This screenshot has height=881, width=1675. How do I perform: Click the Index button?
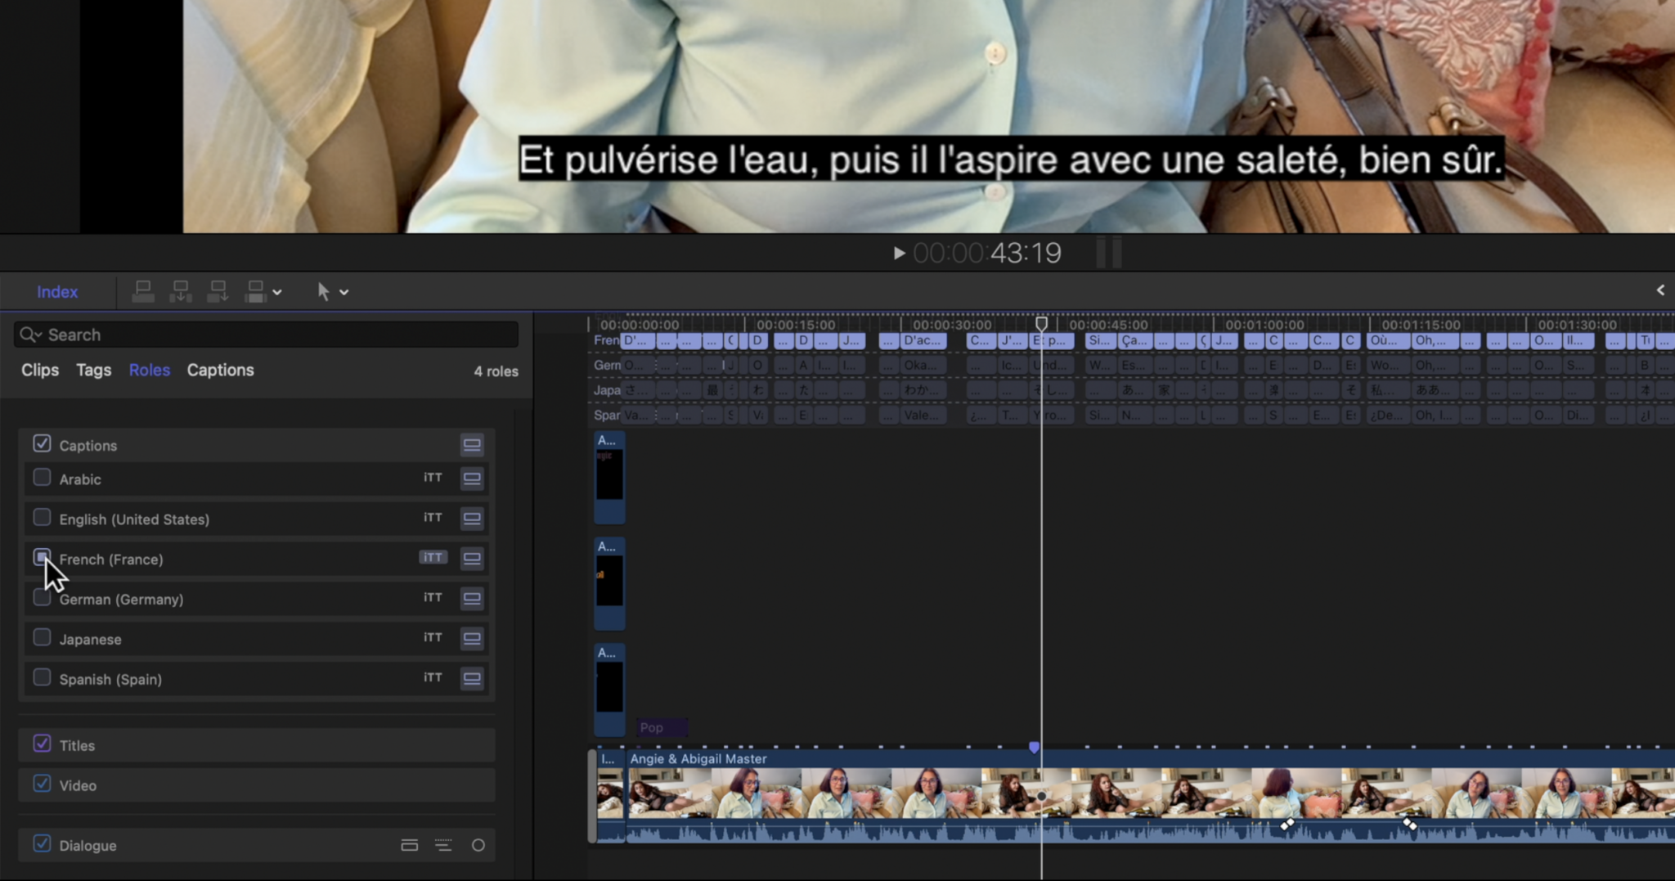click(x=57, y=292)
